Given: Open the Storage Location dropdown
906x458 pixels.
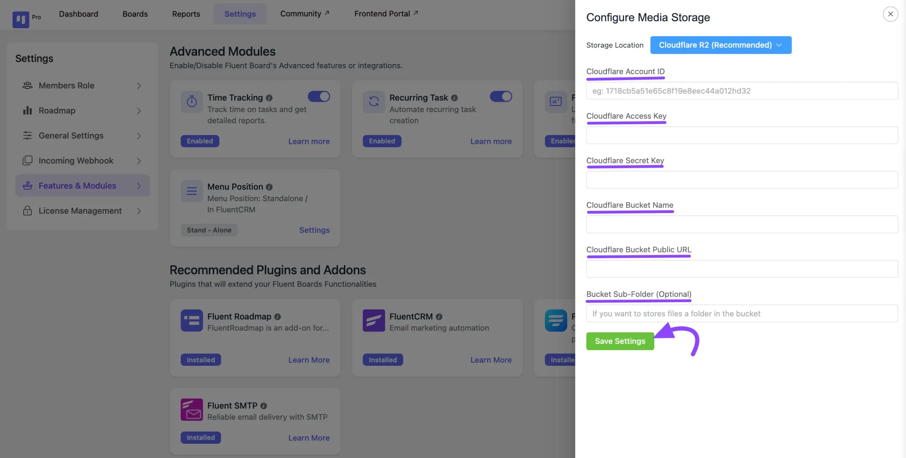Looking at the screenshot, I should (721, 45).
